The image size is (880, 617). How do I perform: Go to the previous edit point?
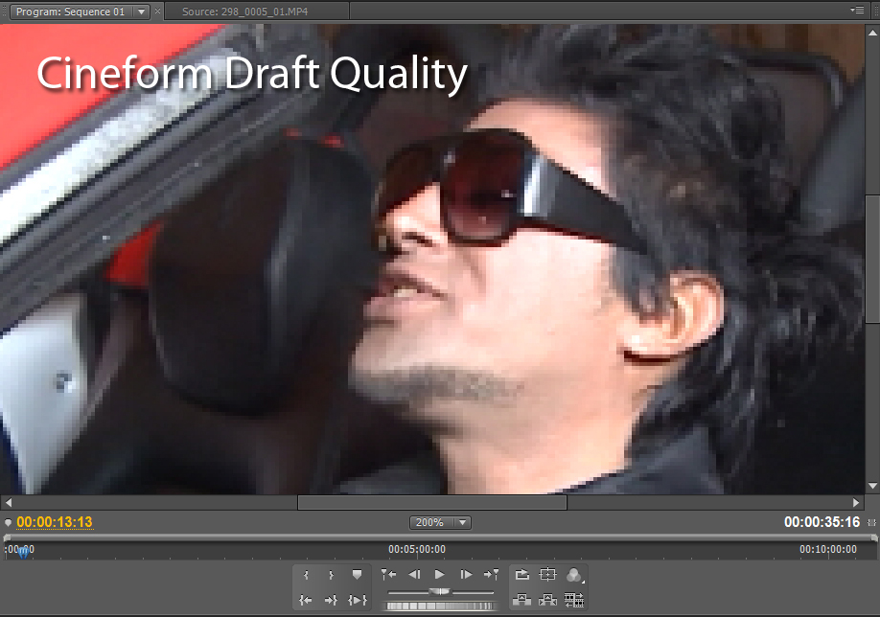(388, 575)
